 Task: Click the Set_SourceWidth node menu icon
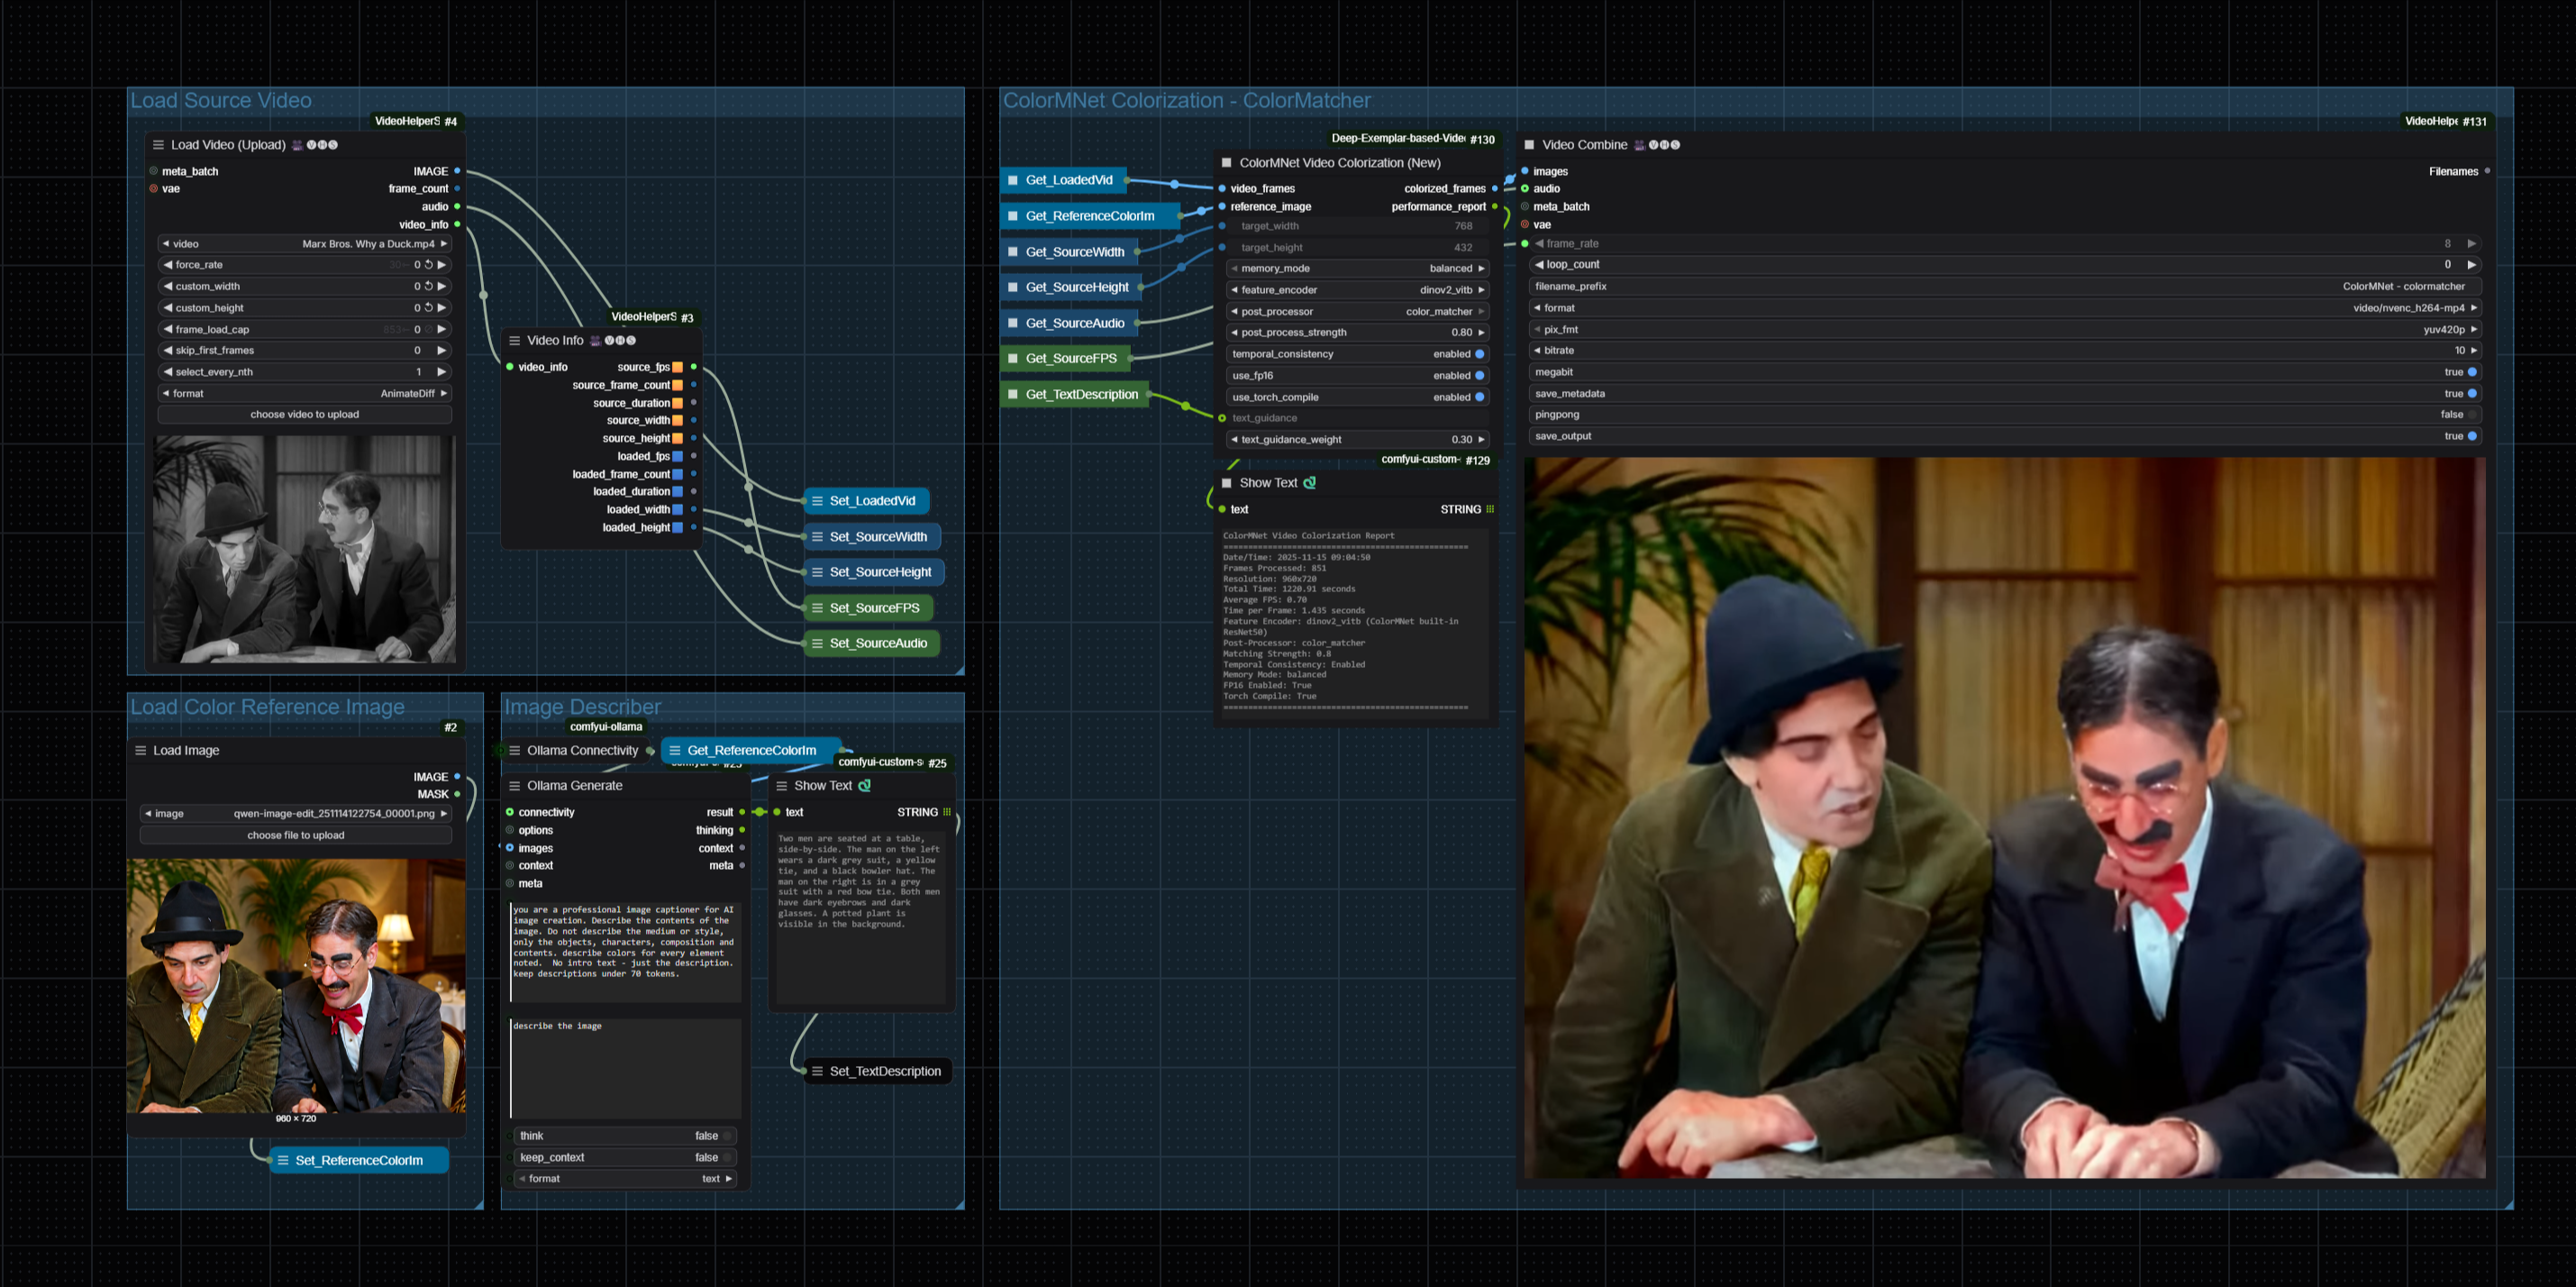pyautogui.click(x=817, y=537)
